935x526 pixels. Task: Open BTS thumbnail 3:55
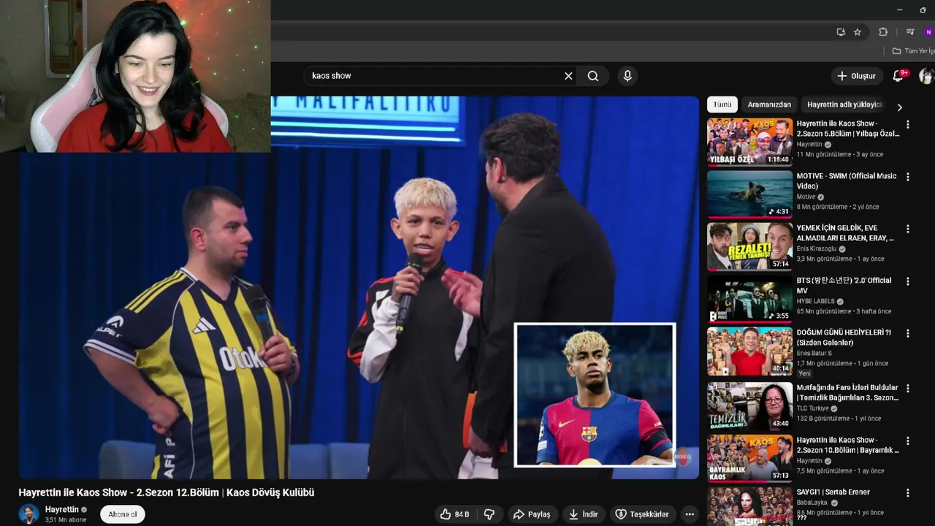tap(749, 299)
